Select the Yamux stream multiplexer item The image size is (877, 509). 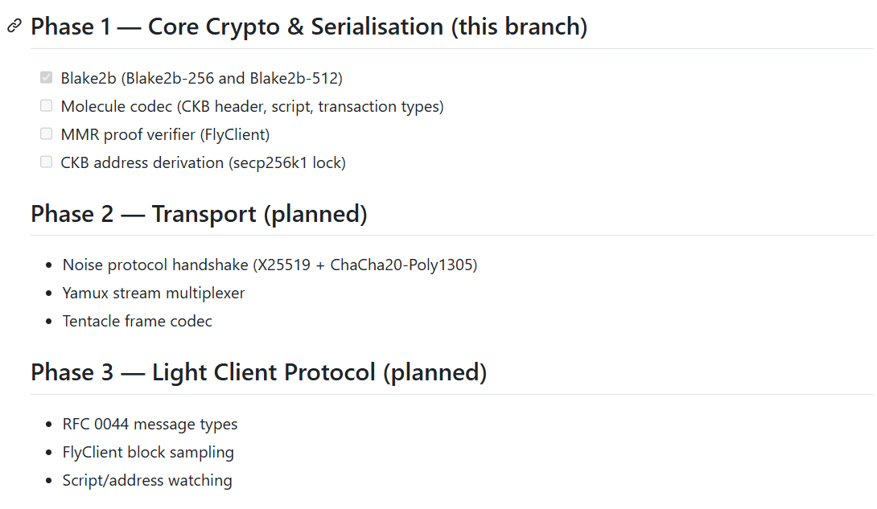click(154, 293)
